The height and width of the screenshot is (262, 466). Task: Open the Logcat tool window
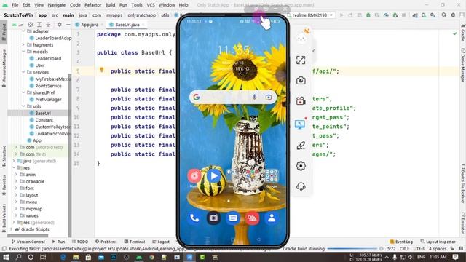161,242
